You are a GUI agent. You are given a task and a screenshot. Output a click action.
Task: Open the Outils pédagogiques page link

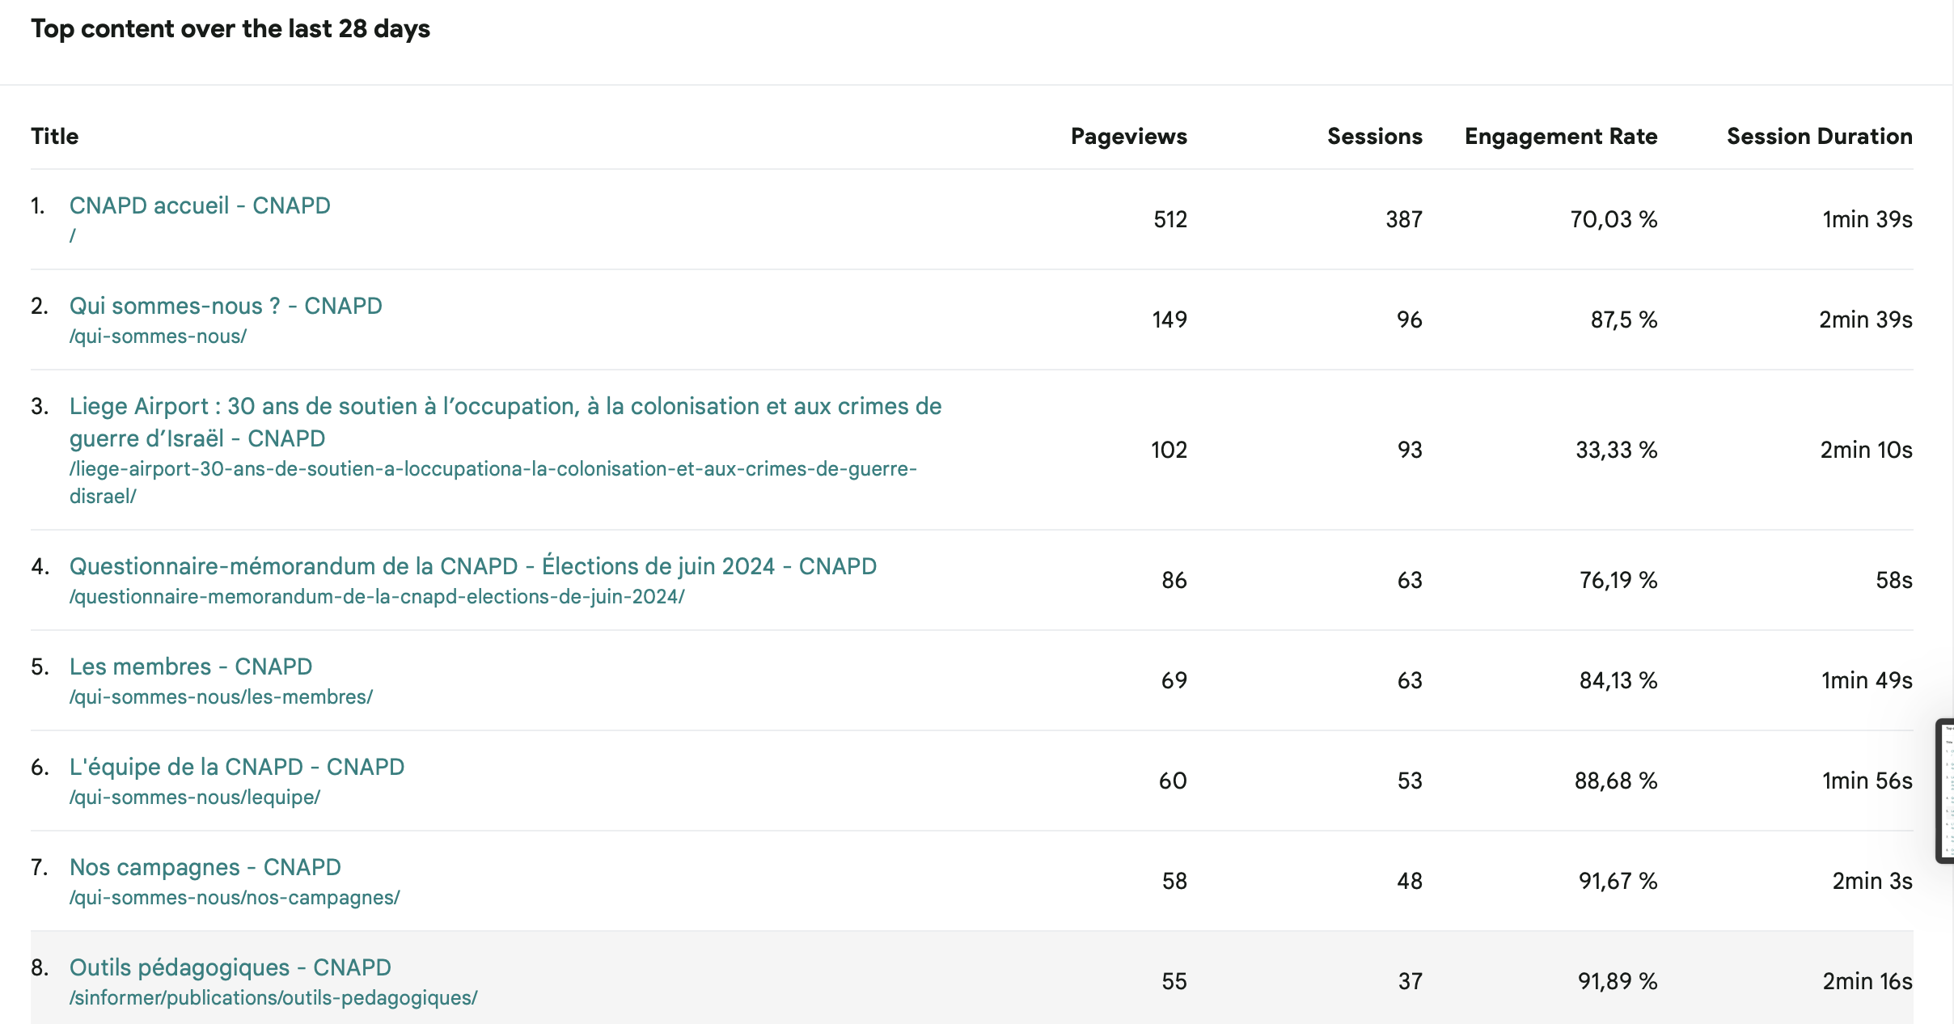coord(231,967)
